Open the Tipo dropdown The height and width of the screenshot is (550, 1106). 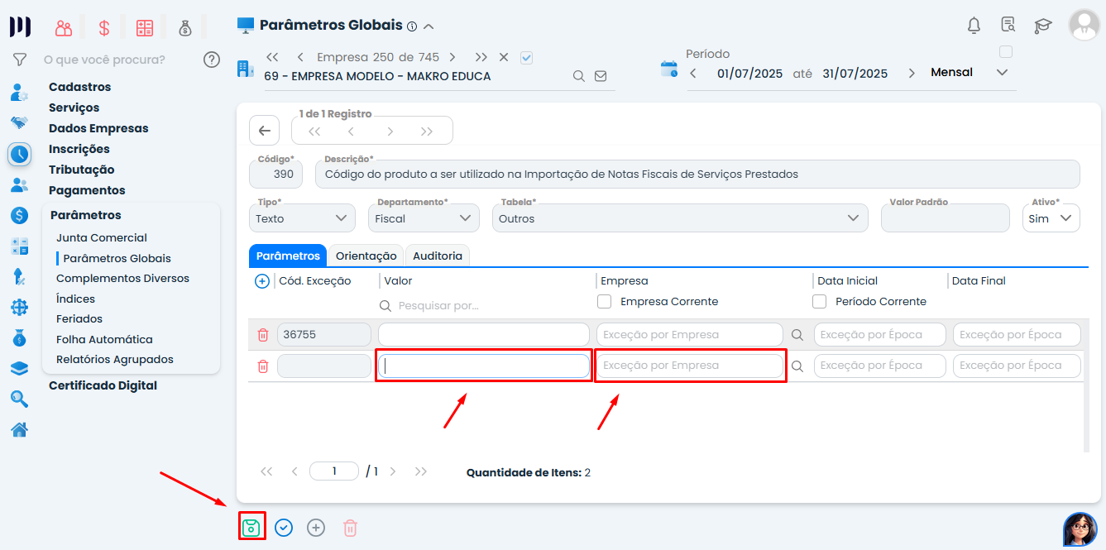point(301,218)
